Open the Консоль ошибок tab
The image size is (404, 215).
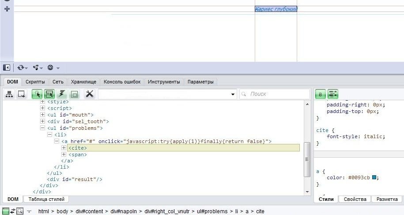click(x=122, y=82)
